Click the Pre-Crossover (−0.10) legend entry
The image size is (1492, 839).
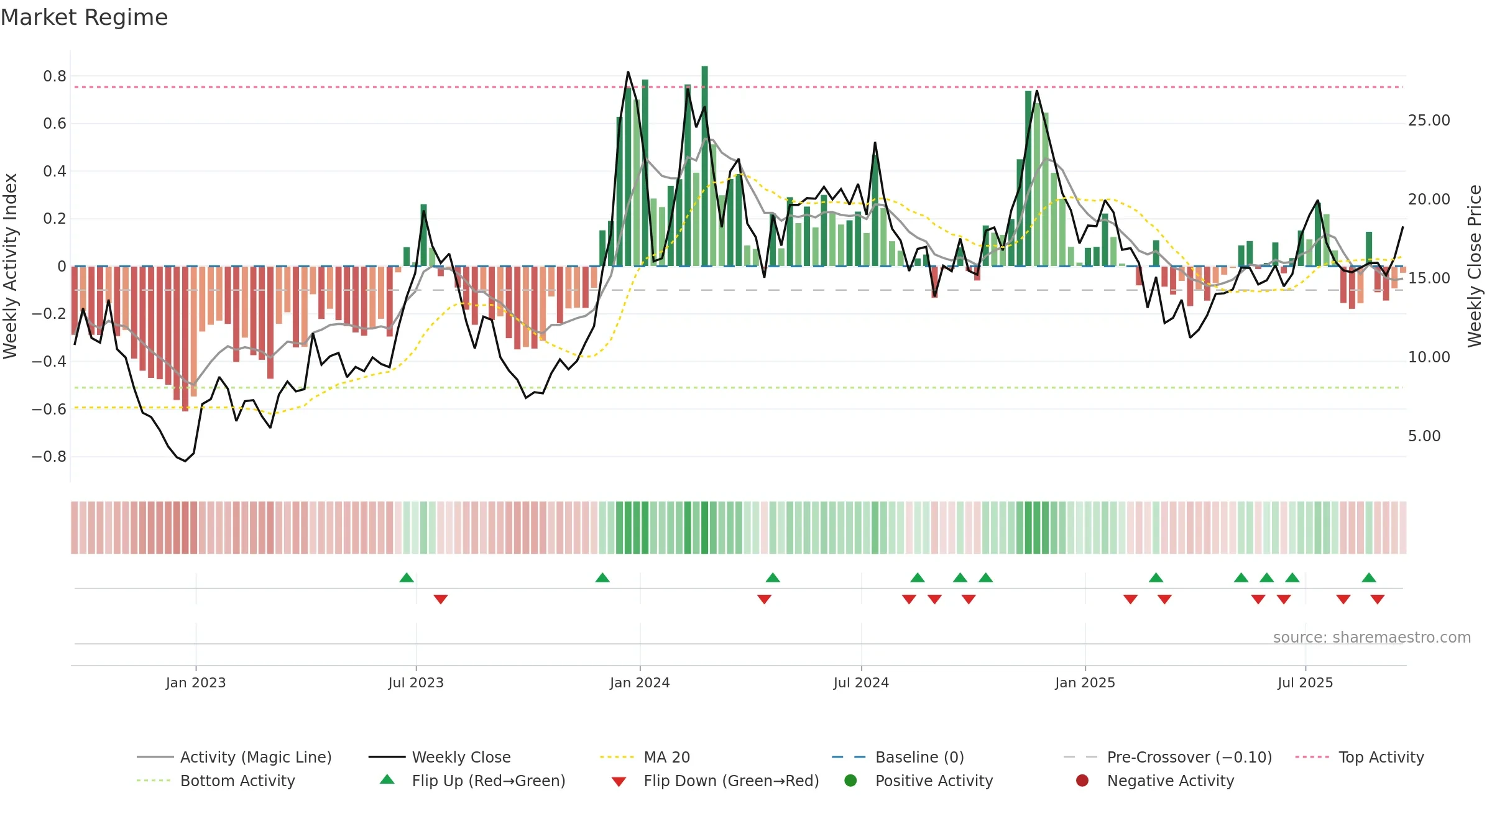point(1168,757)
